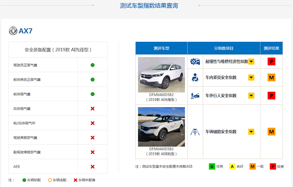Click the 测试车型指数结果查询 page title

149,5
